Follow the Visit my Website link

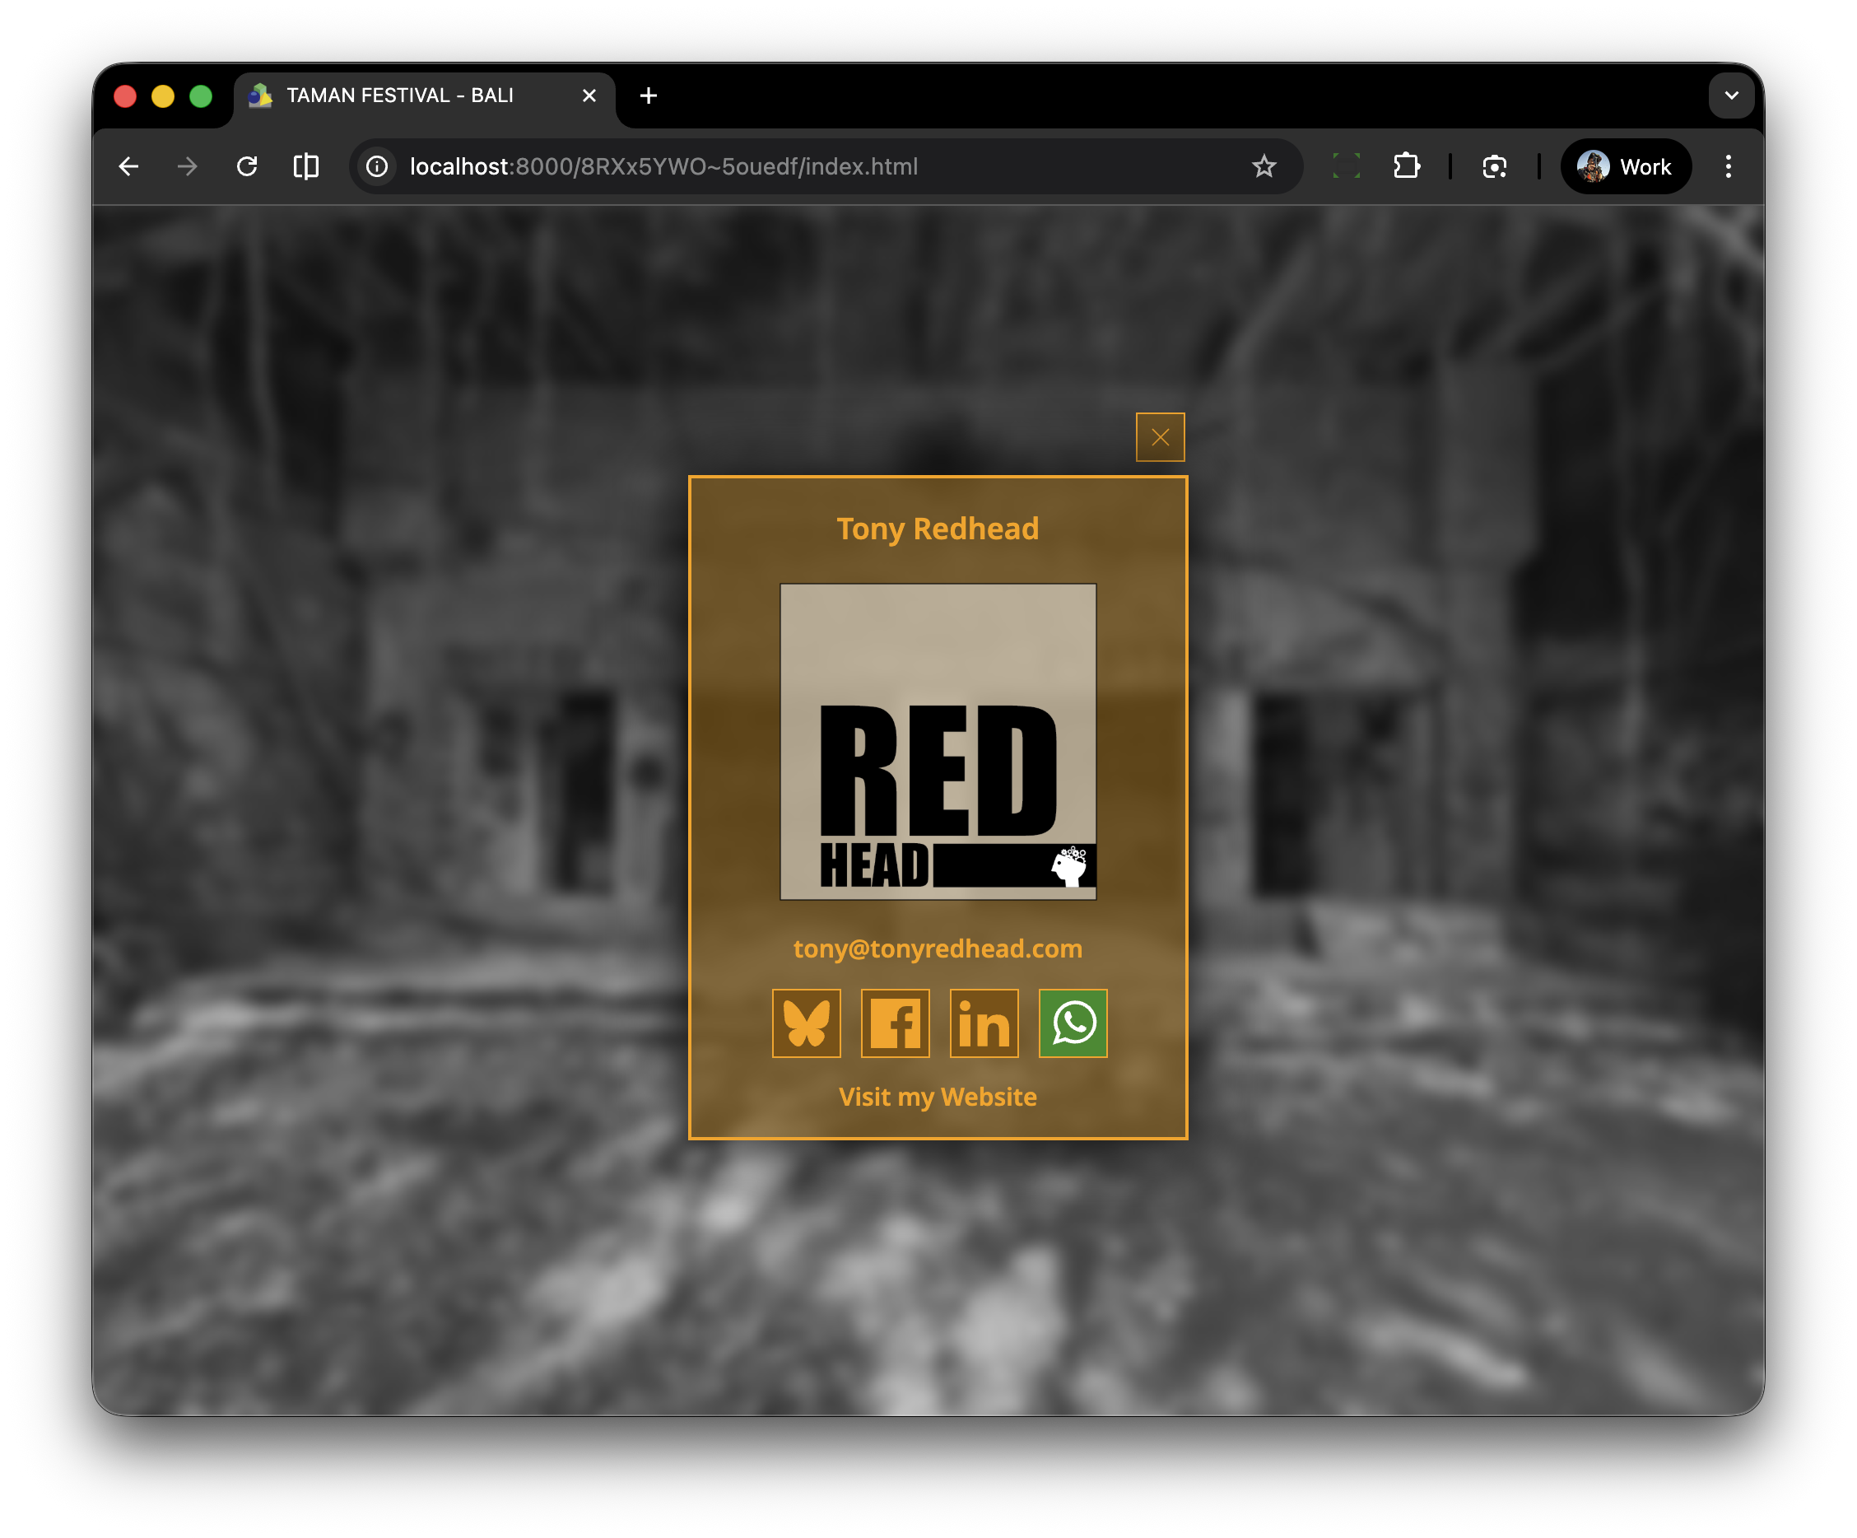click(938, 1097)
